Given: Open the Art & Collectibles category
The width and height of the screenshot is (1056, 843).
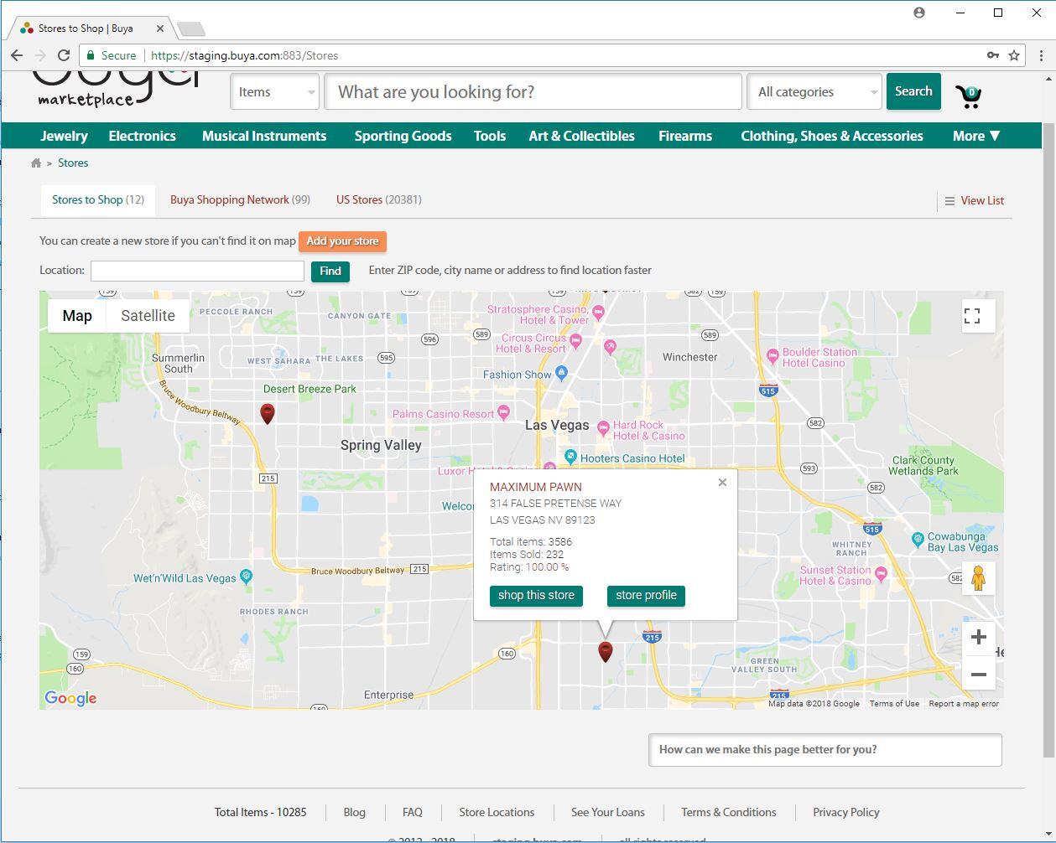Looking at the screenshot, I should (581, 136).
